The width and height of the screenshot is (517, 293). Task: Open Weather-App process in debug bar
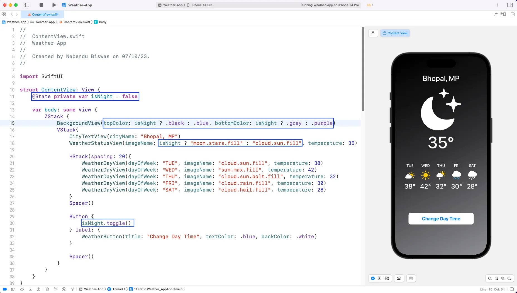91,289
